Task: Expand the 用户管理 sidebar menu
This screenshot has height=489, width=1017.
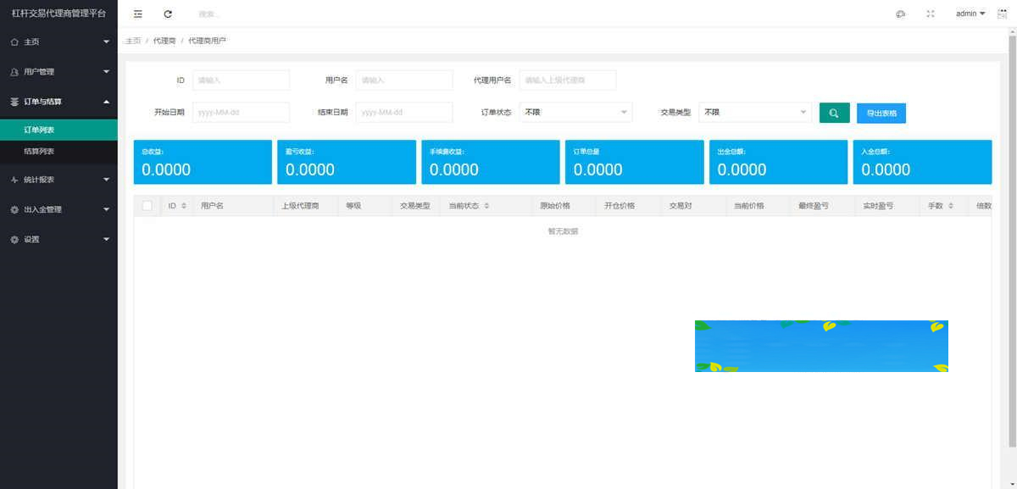Action: click(58, 72)
